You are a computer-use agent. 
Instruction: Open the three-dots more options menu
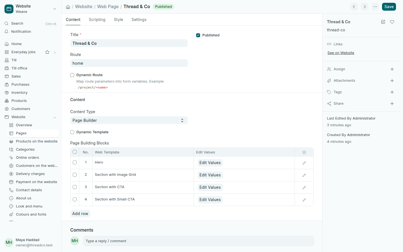point(375,7)
